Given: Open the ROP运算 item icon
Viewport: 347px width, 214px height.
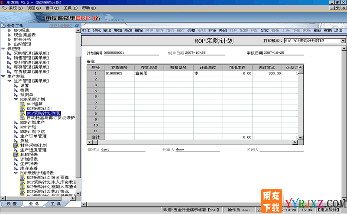Looking at the screenshot, I should [x=22, y=104].
